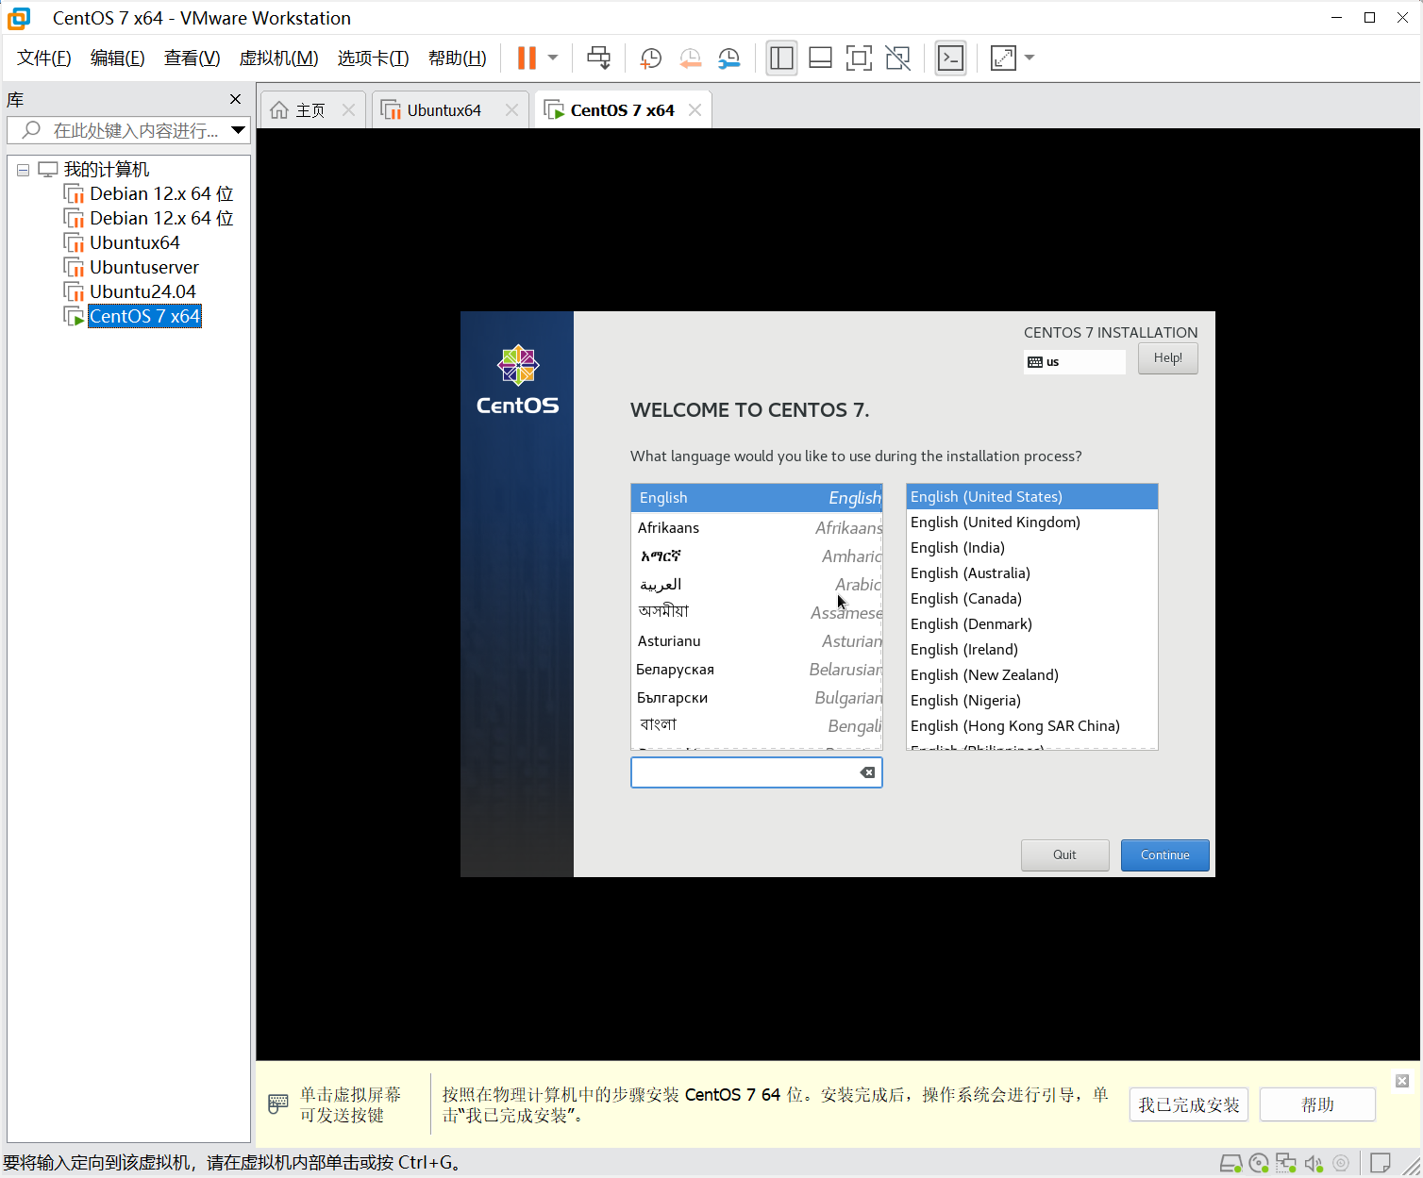Select Belarusian in the language list

(756, 670)
